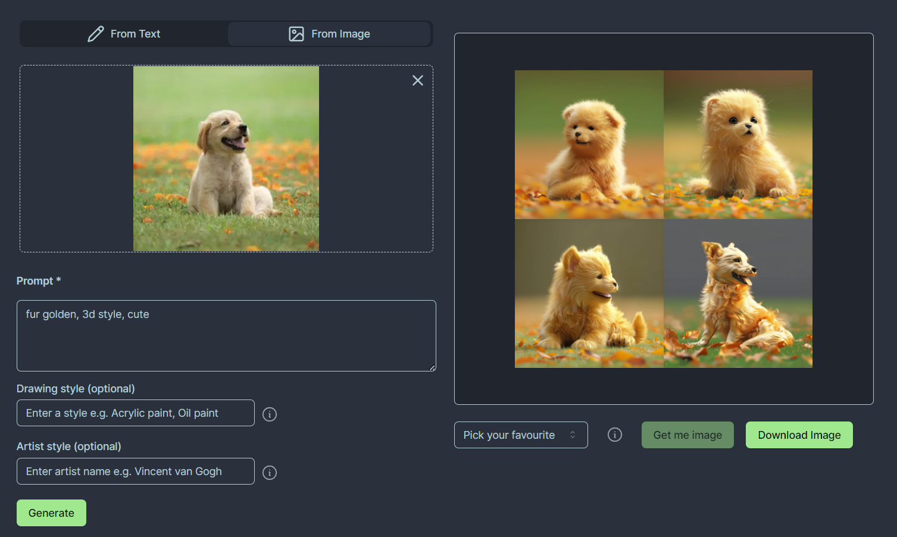Switch to the From Image tab
Image resolution: width=897 pixels, height=537 pixels.
[x=329, y=34]
